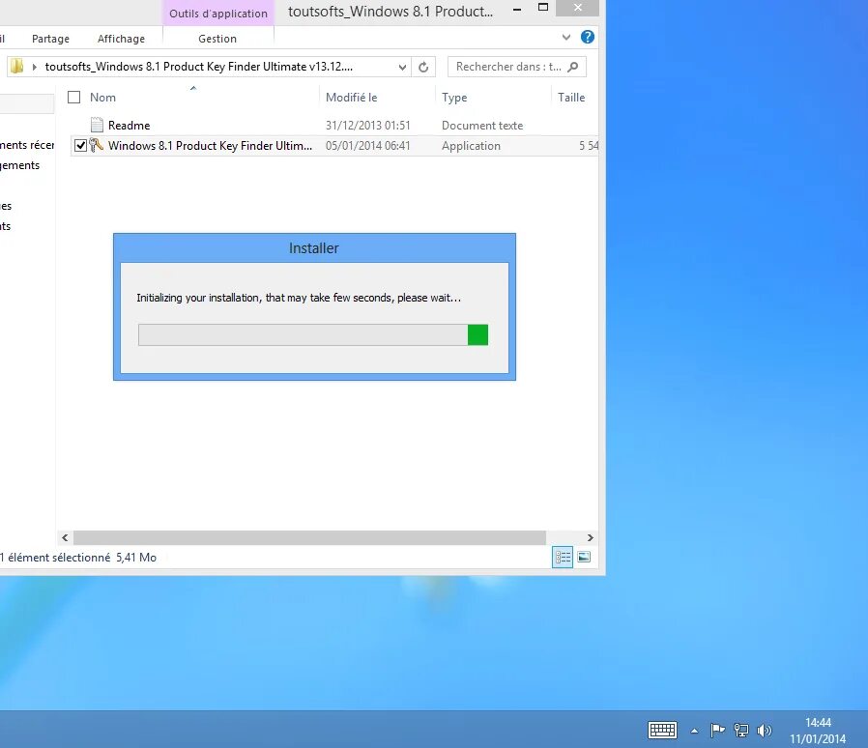The width and height of the screenshot is (868, 748).
Task: Select the Readme text file icon
Action: [x=97, y=125]
